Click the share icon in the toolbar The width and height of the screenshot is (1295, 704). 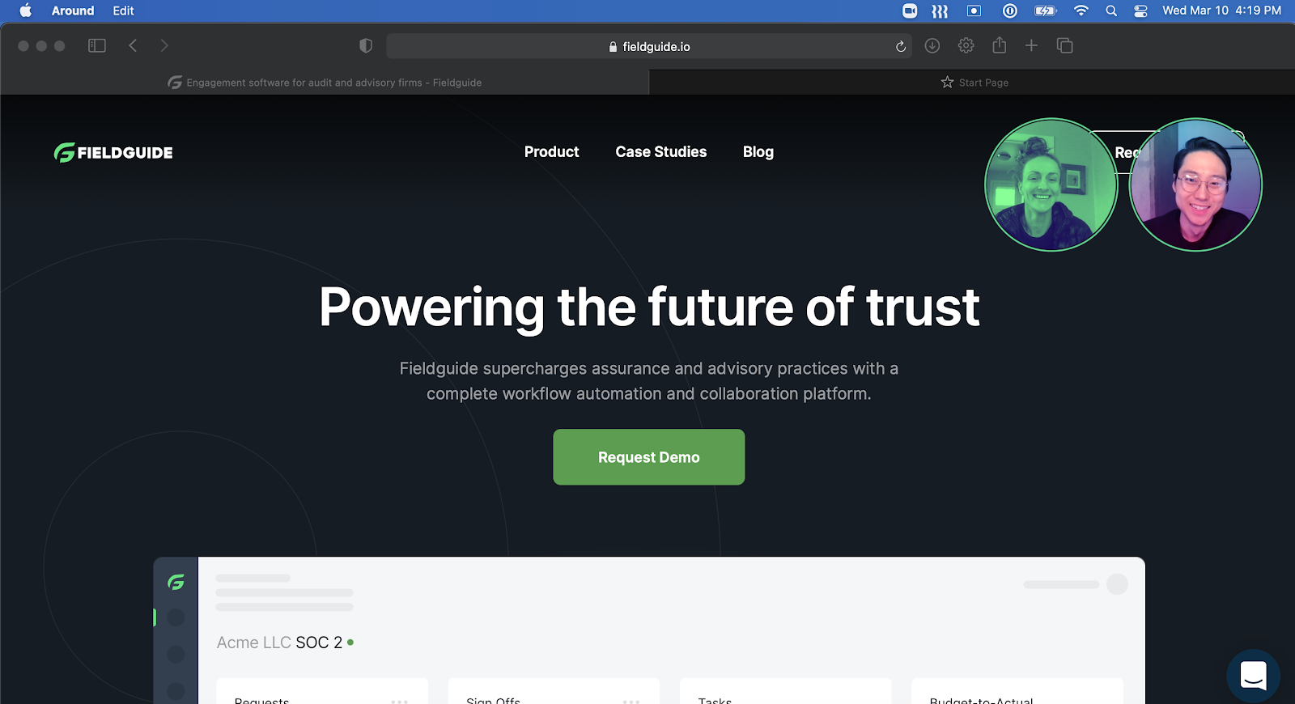pos(1000,45)
